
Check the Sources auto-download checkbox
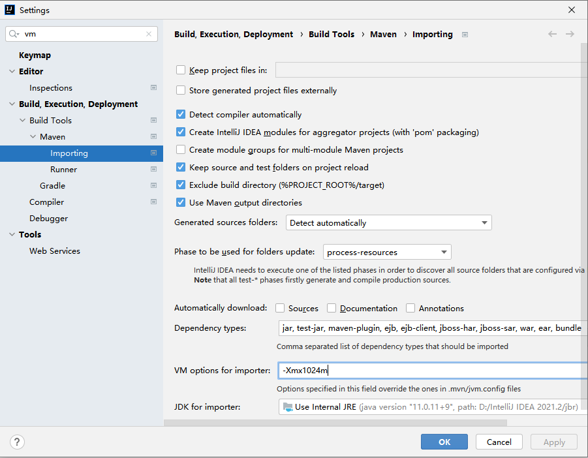click(x=280, y=308)
